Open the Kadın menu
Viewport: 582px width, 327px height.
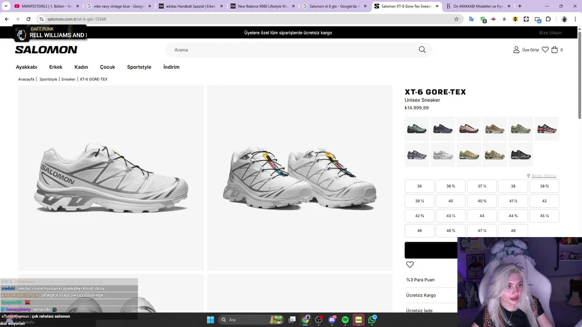(81, 67)
